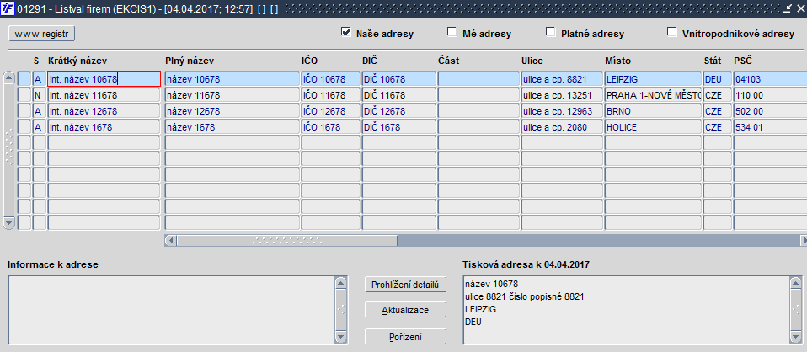Click the left arrow of the horizontal scrollbar
807x352 pixels.
click(171, 240)
